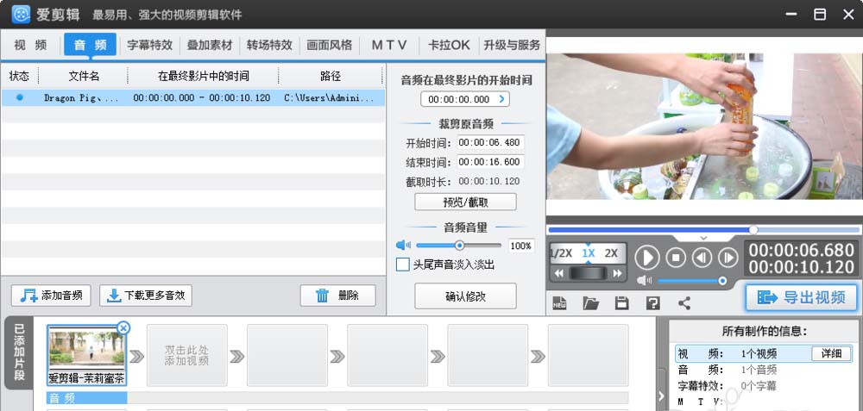The height and width of the screenshot is (411, 863).
Task: Click the 导出视频 button
Action: coord(802,297)
